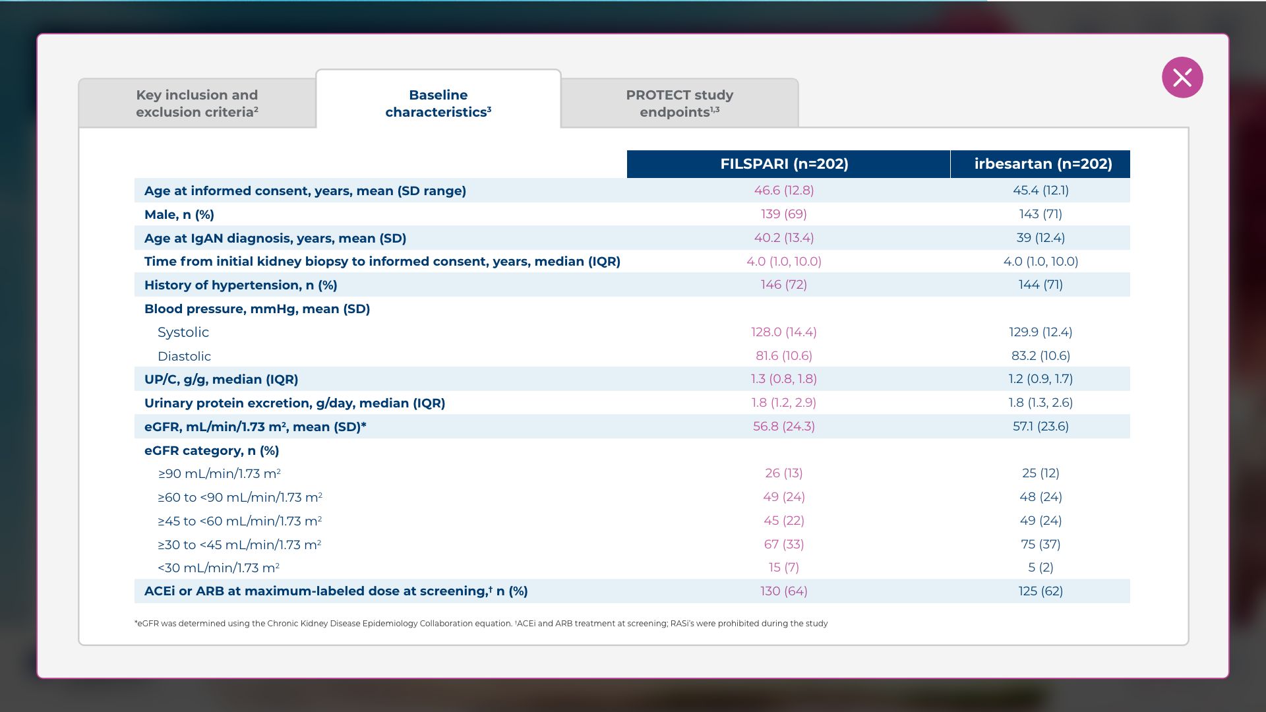1266x712 pixels.
Task: Close the modal with the pink X button
Action: coord(1182,78)
